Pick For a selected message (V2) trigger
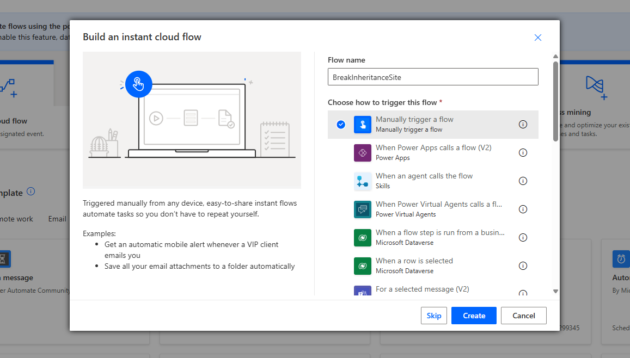Viewport: 630px width, 358px height. click(x=422, y=289)
